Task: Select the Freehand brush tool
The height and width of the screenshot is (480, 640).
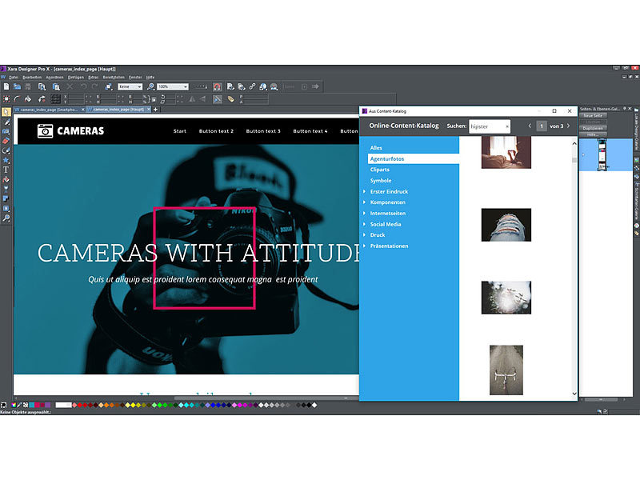Action: pos(6,122)
